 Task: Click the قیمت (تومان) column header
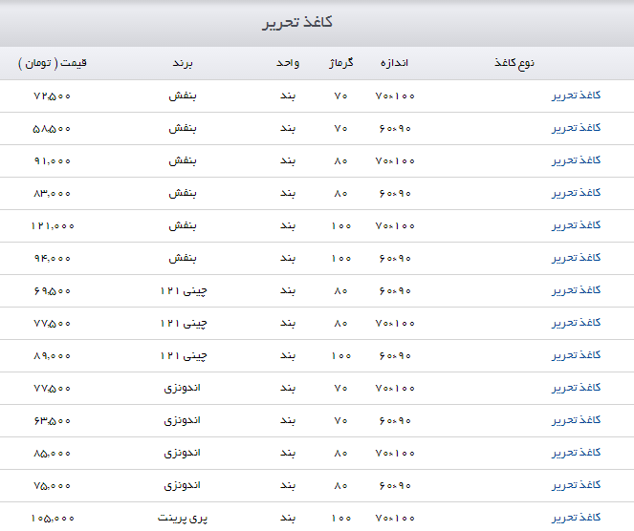click(53, 63)
